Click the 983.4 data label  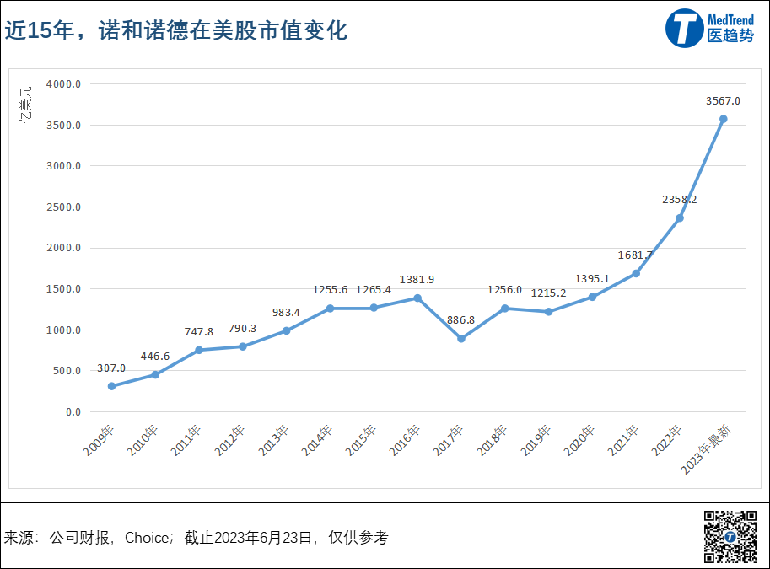(286, 313)
